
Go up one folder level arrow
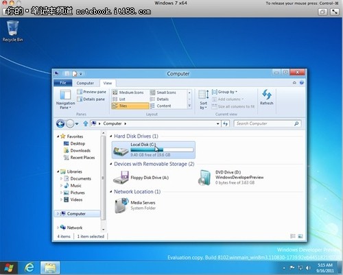click(x=86, y=123)
